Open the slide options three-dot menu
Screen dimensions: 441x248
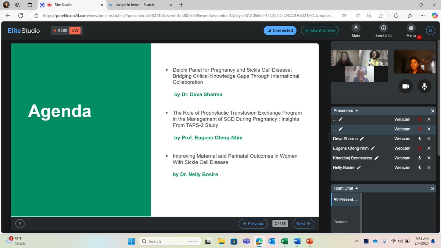[x=20, y=223]
